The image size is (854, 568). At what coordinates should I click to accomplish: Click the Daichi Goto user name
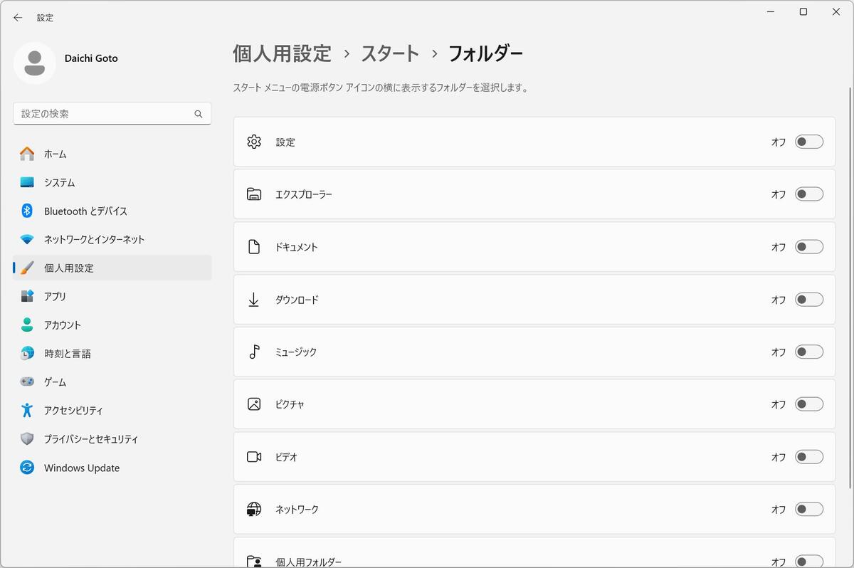click(91, 58)
